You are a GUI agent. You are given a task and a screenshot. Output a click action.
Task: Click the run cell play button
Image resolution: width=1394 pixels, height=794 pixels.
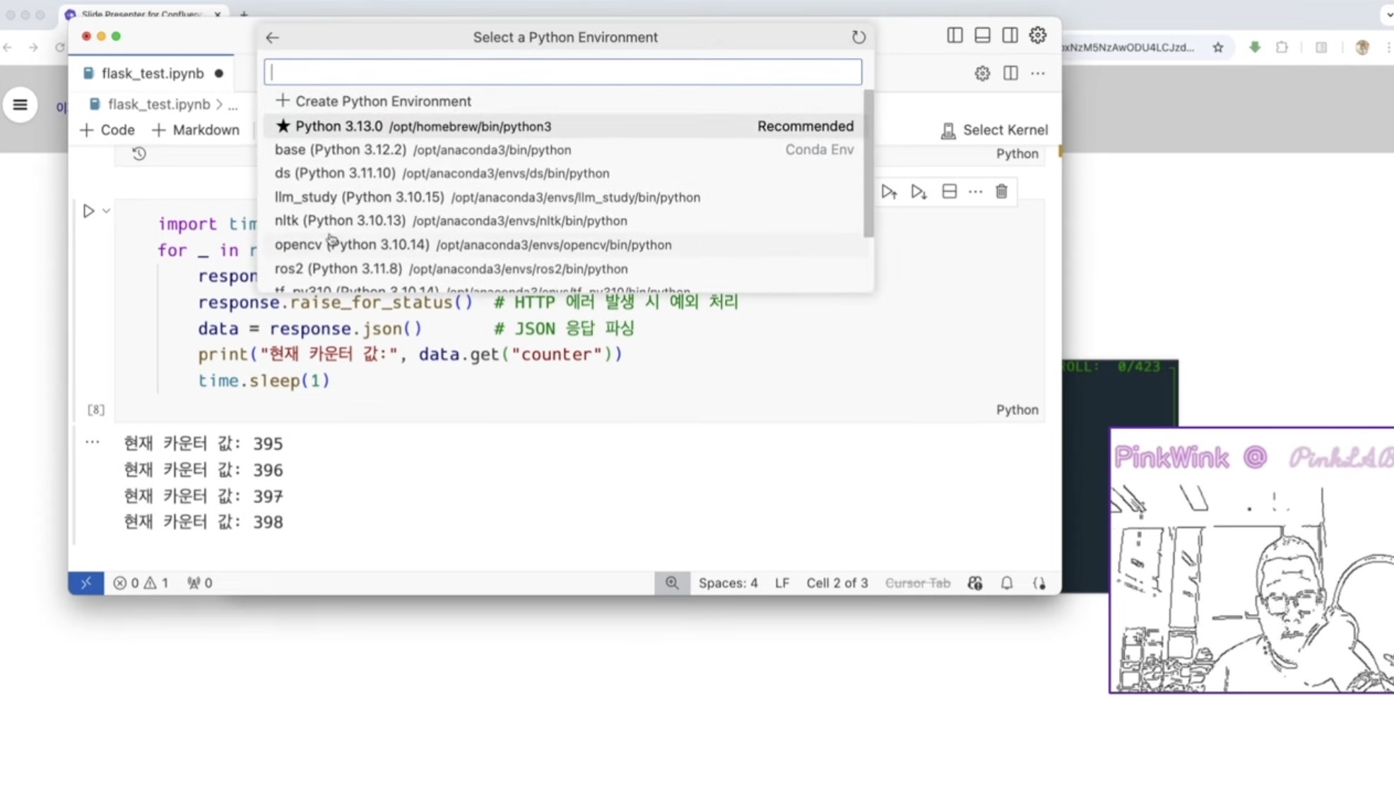[88, 211]
